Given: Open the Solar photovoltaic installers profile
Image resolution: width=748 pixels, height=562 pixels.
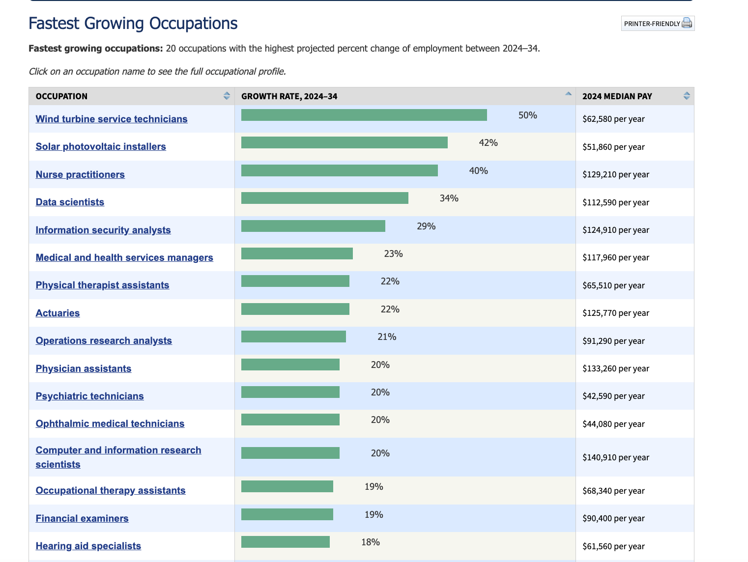Looking at the screenshot, I should click(101, 146).
